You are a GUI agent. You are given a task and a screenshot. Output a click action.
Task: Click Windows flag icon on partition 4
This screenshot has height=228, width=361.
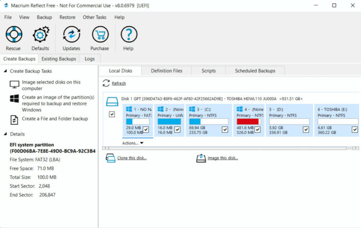240,109
